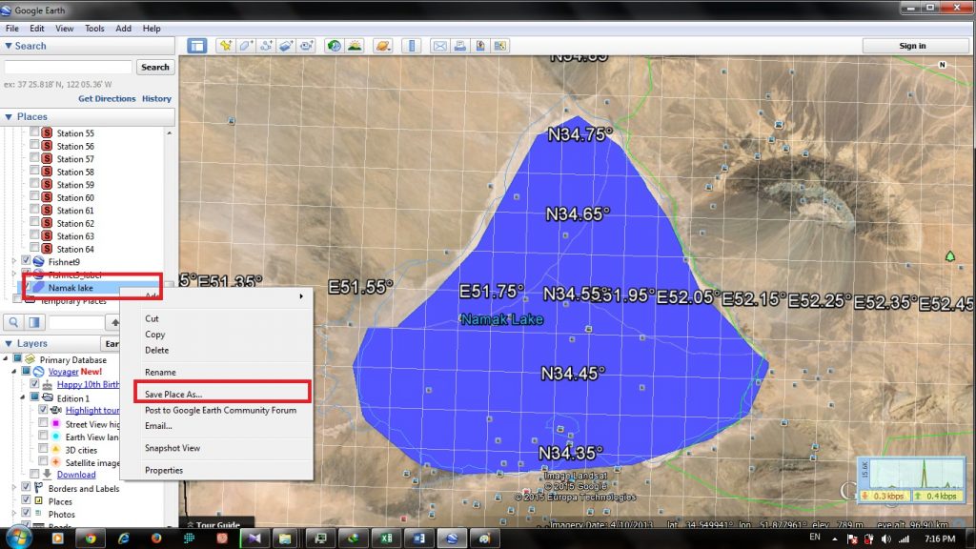Start recording a tour
Screen dimensions: 976x549
[308, 45]
